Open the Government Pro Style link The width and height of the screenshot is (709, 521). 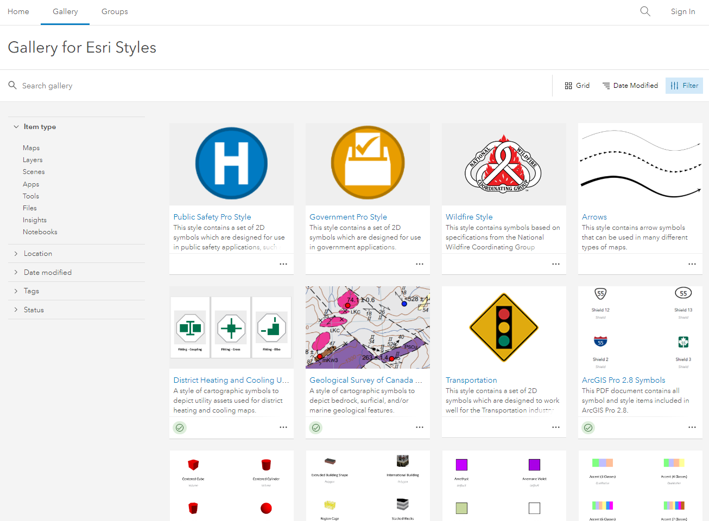point(348,217)
